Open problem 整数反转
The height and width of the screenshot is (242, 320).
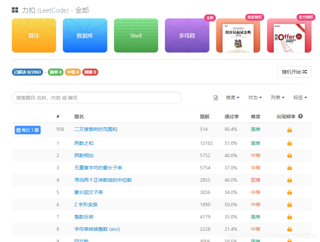click(x=84, y=217)
